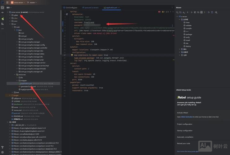Select the install Maven lifecycle goal
This screenshot has width=230, height=155.
[187, 40]
